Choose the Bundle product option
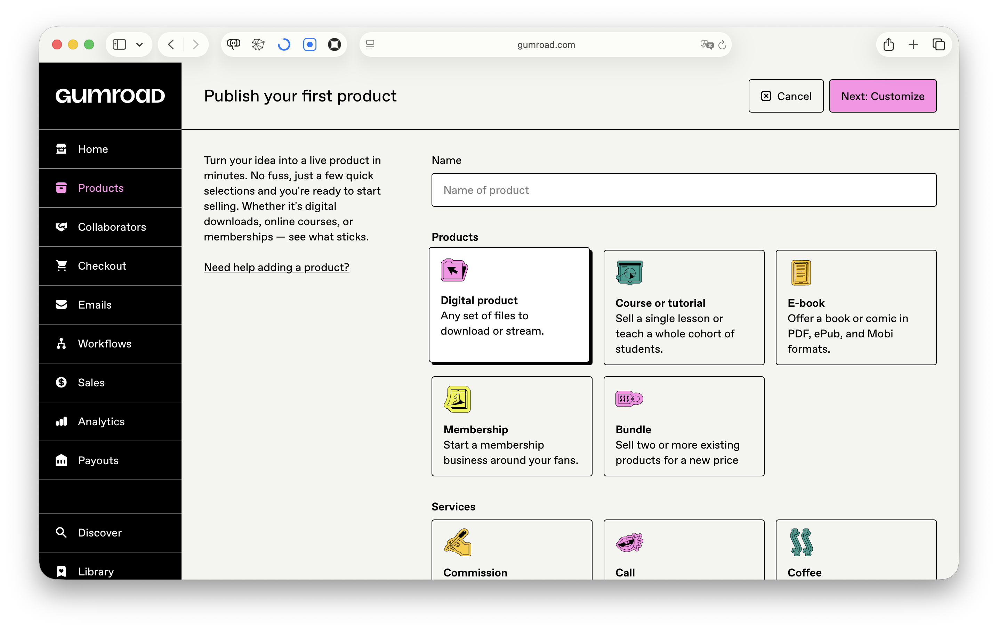The width and height of the screenshot is (998, 631). 683,426
